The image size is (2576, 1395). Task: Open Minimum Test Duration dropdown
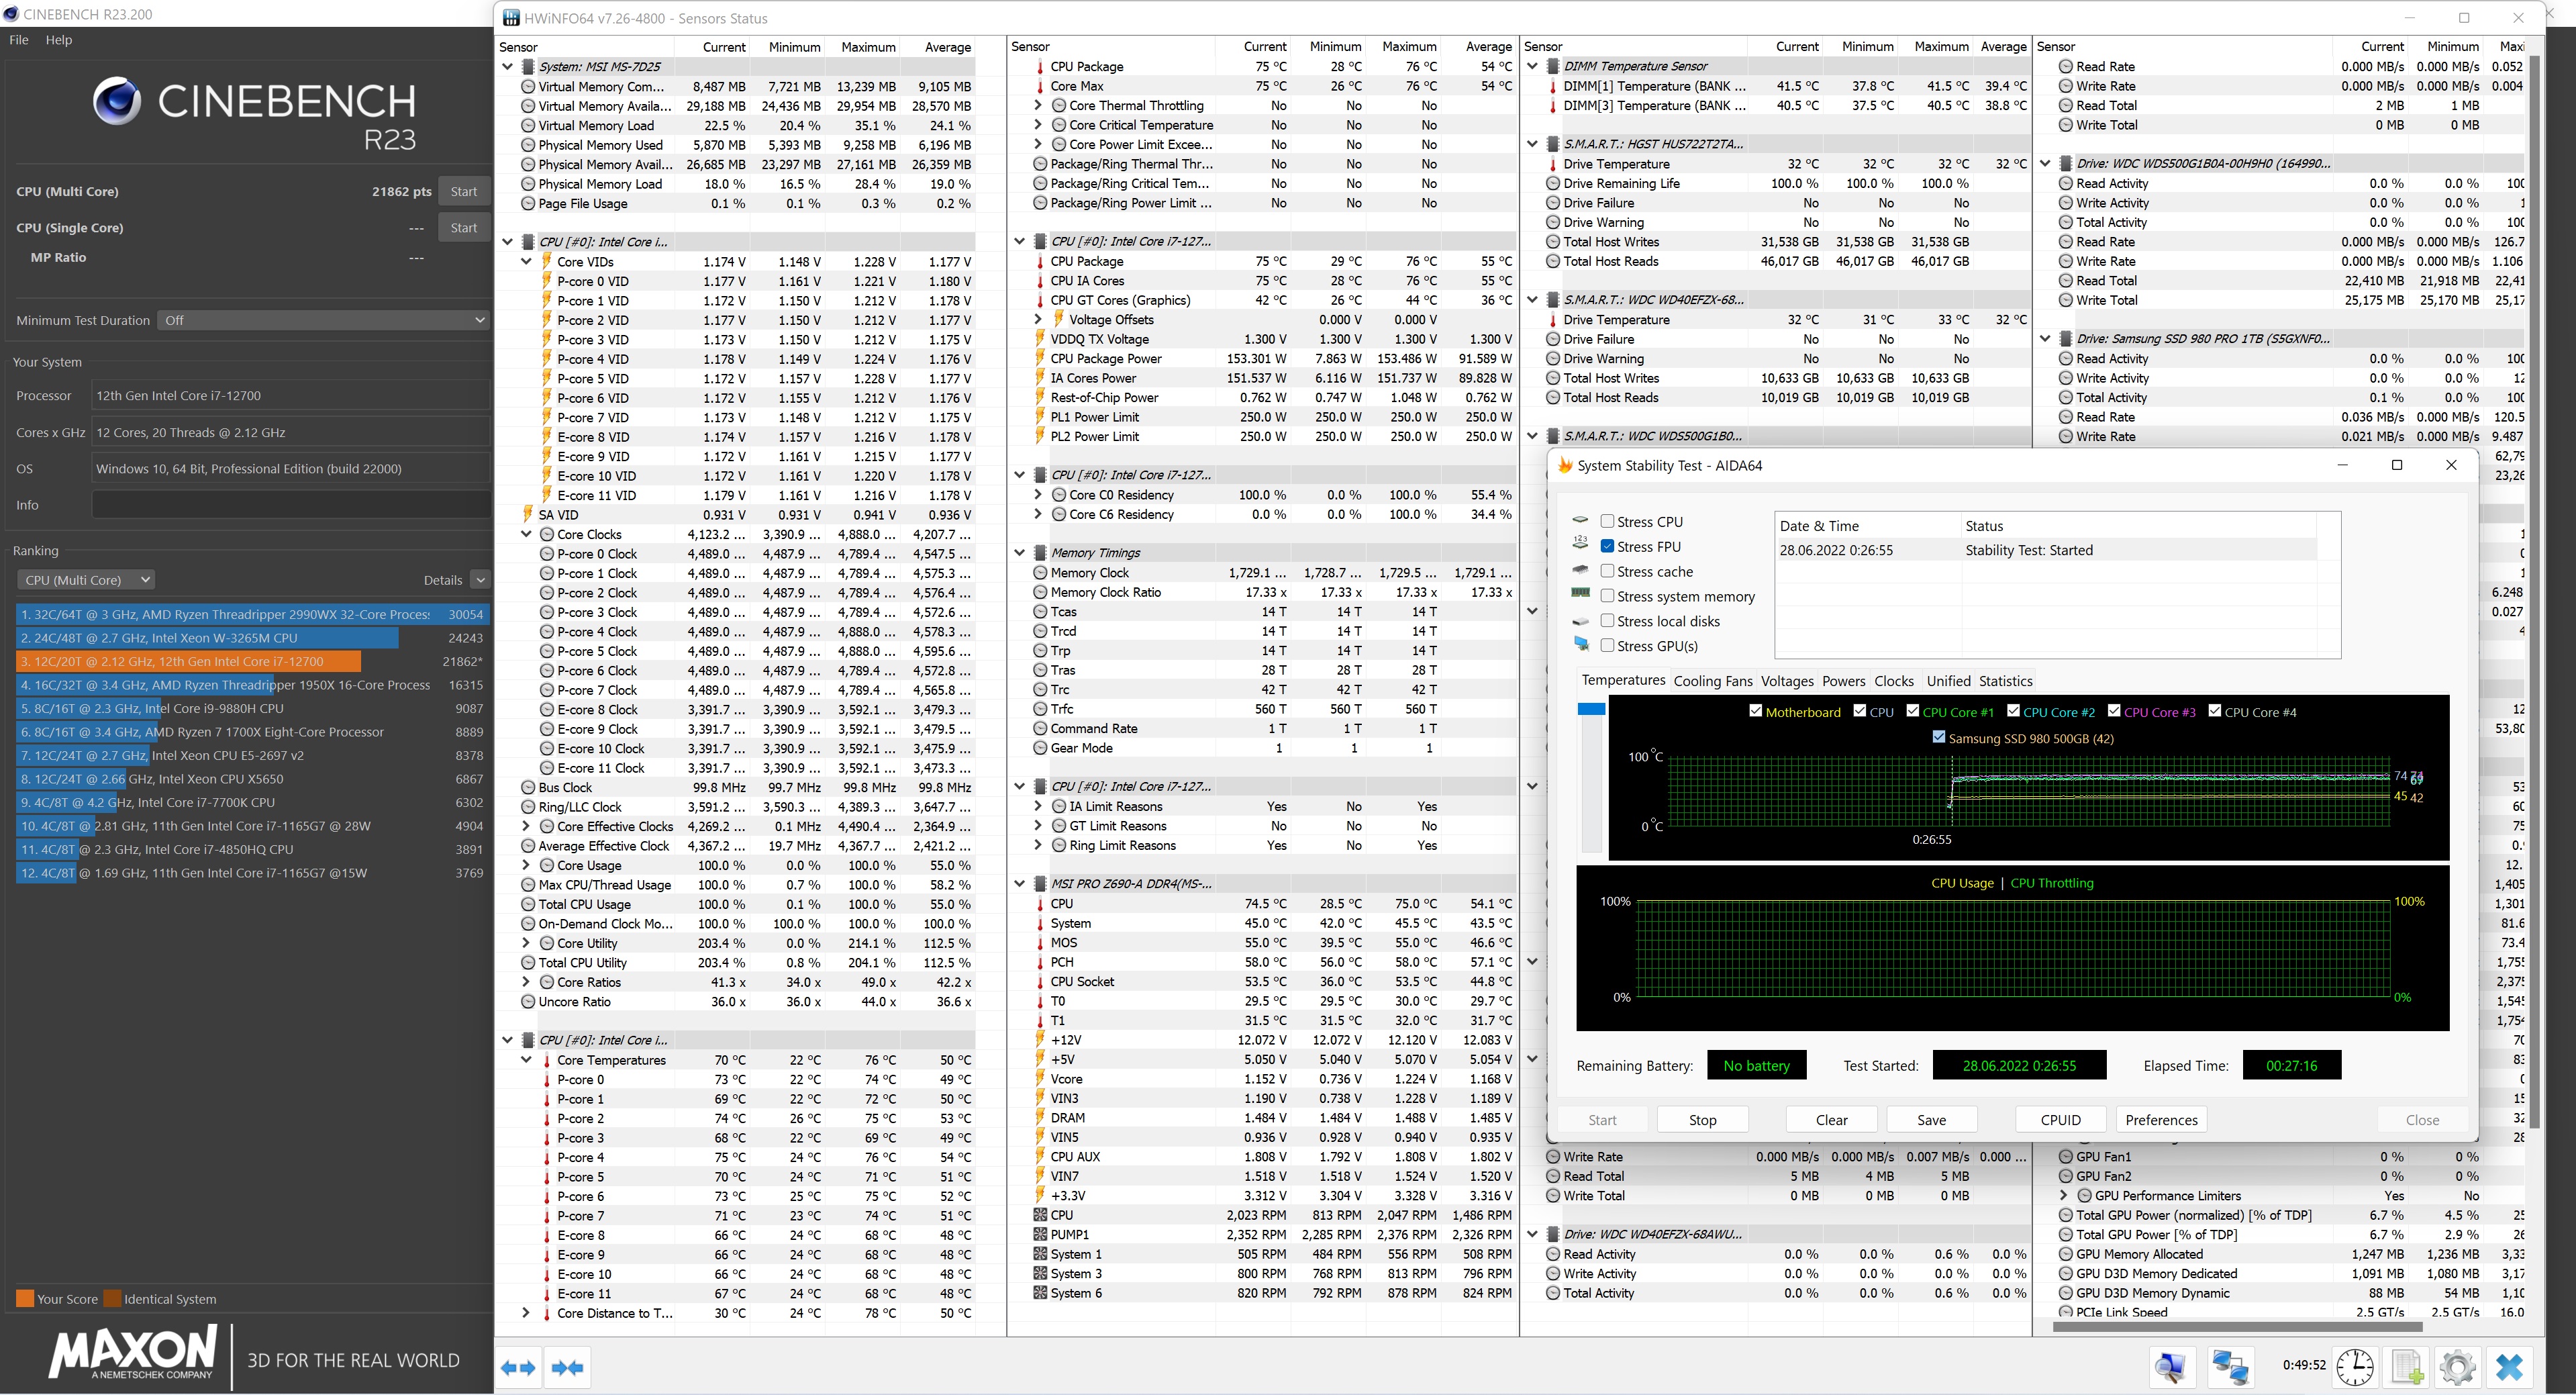322,320
